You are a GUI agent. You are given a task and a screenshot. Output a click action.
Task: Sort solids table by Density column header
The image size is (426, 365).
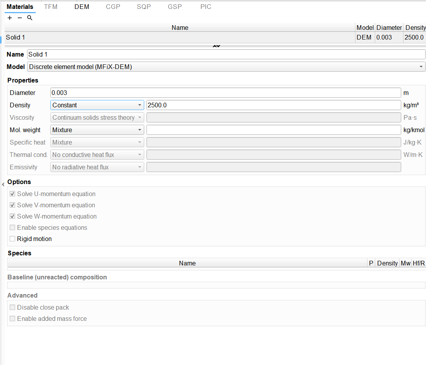point(415,28)
